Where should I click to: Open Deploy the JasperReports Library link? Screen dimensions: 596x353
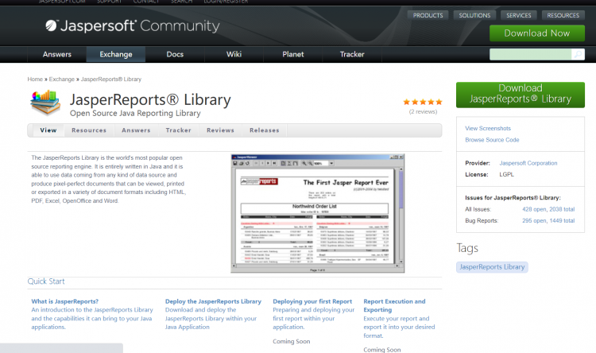213,301
